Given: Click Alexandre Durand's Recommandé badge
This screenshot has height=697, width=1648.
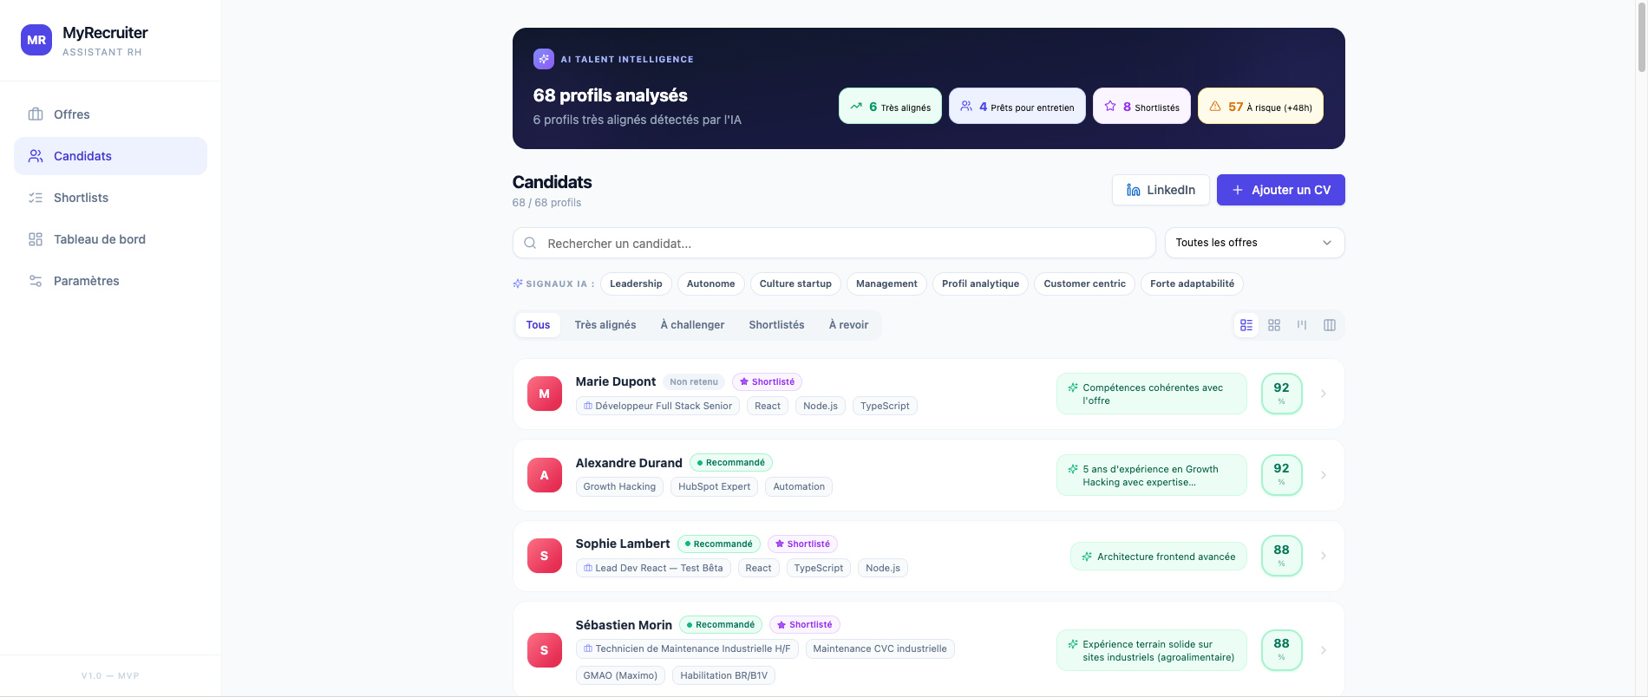Looking at the screenshot, I should pos(731,463).
